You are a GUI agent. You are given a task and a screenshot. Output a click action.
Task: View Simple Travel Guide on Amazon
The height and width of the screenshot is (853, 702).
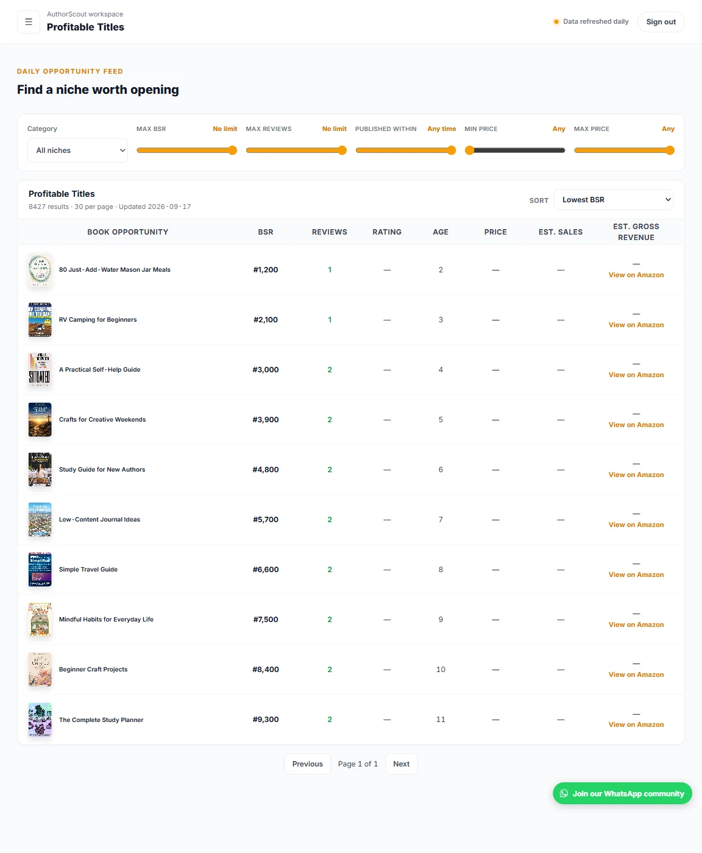point(636,575)
